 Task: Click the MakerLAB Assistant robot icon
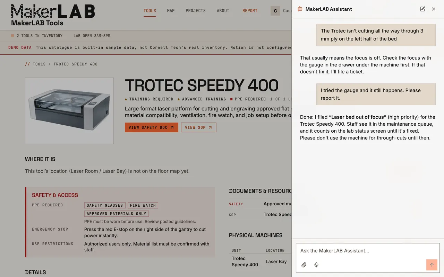click(300, 9)
